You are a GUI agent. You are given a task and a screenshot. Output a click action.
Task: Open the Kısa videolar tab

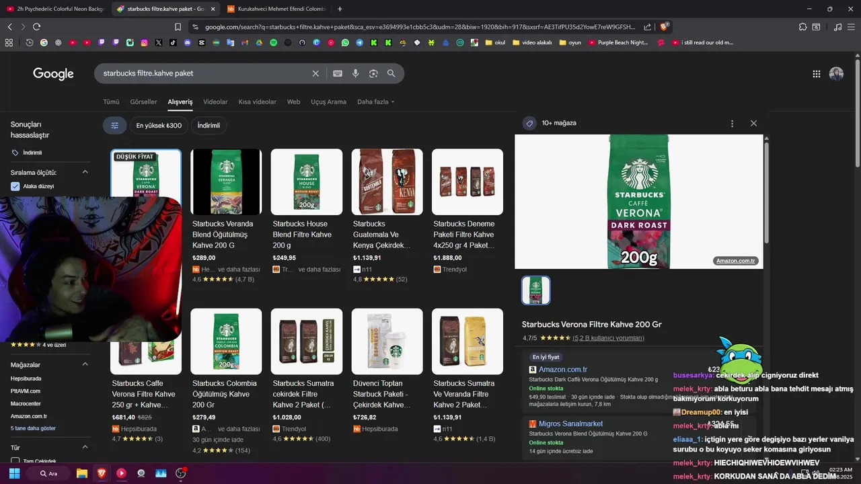pos(257,102)
